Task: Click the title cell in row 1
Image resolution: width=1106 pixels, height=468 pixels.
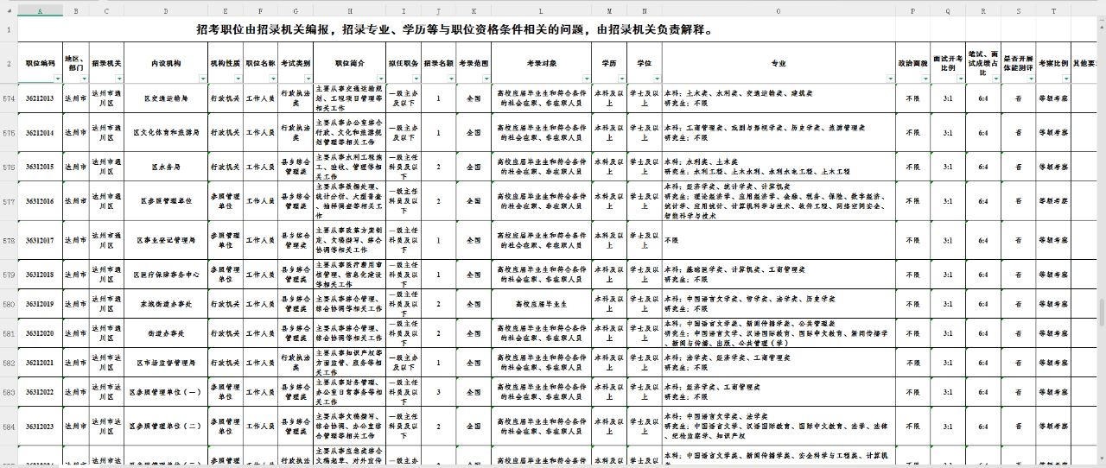Action: [454, 29]
